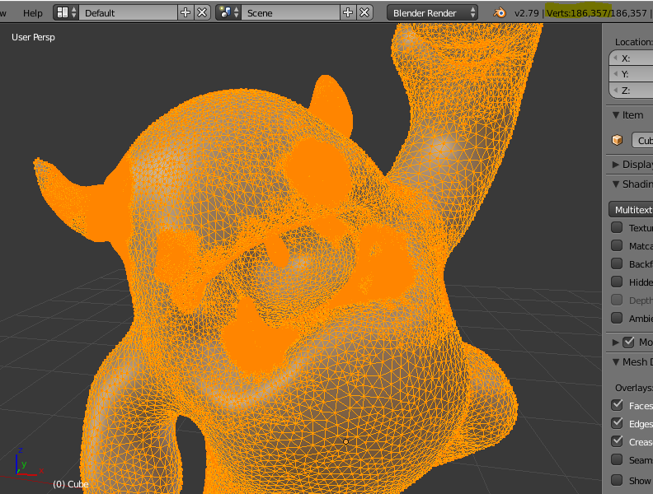Disable the Creases overlay checkbox
The height and width of the screenshot is (494, 653).
click(x=617, y=441)
